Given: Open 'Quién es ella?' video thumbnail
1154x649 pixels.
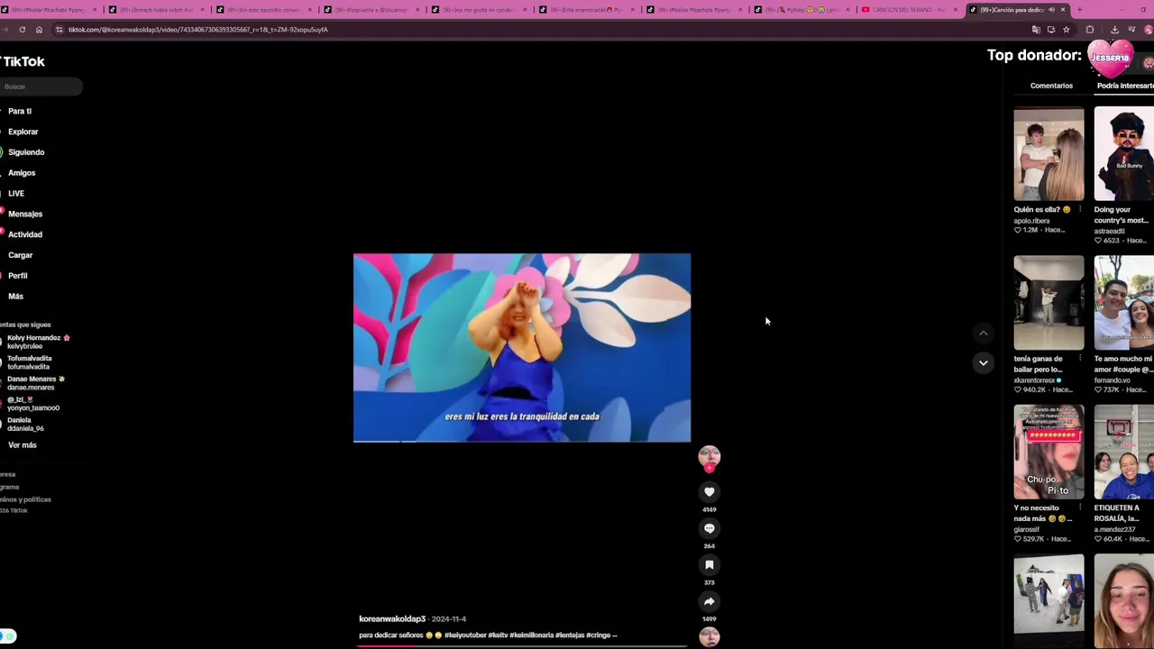Looking at the screenshot, I should (x=1049, y=154).
